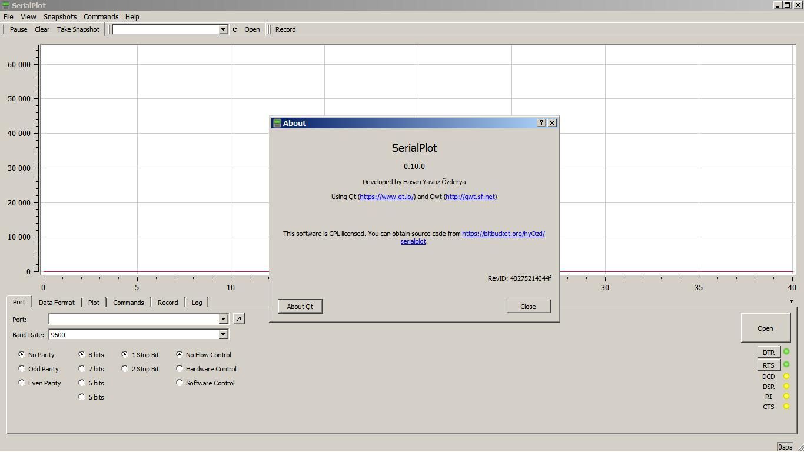Viewport: 804px width, 452px height.
Task: Expand the toolbar port dropdown
Action: pos(223,29)
